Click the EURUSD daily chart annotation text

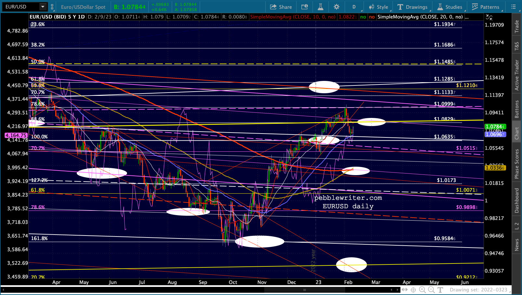point(348,206)
